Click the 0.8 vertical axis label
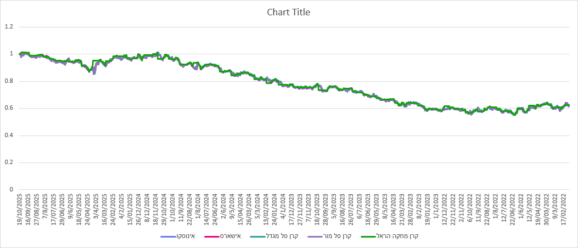This screenshot has height=248, width=578. coord(8,81)
